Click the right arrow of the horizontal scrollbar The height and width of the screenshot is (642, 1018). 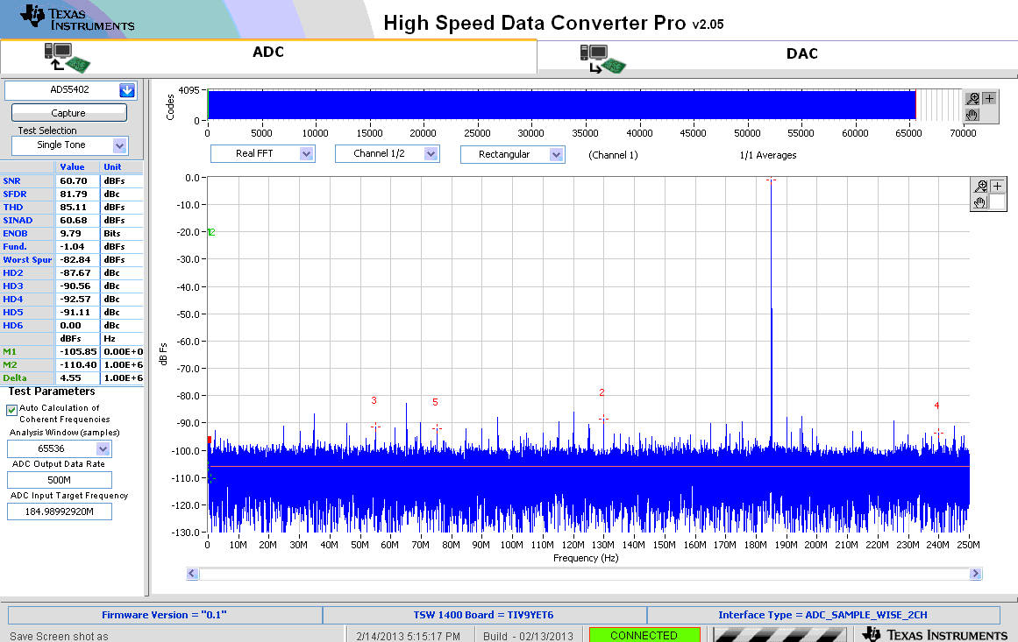(975, 574)
